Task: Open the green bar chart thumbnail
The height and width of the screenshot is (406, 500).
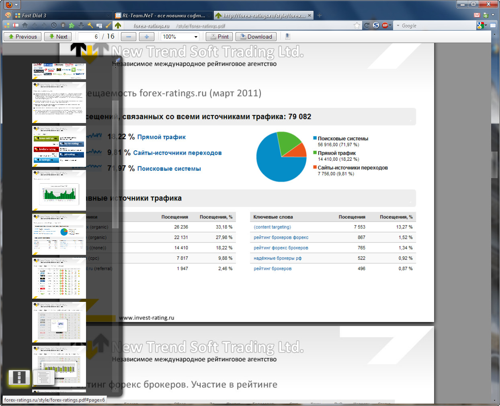Action: pyautogui.click(x=59, y=190)
